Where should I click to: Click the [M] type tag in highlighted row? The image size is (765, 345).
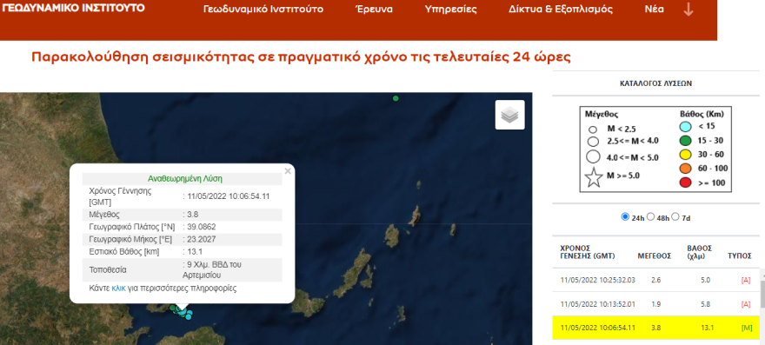pos(747,328)
